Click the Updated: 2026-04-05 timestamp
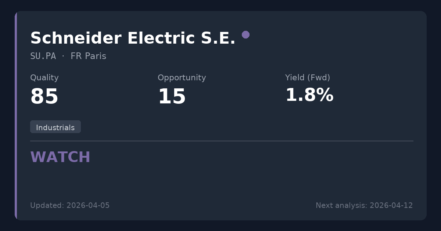The width and height of the screenshot is (441, 231). coord(70,205)
